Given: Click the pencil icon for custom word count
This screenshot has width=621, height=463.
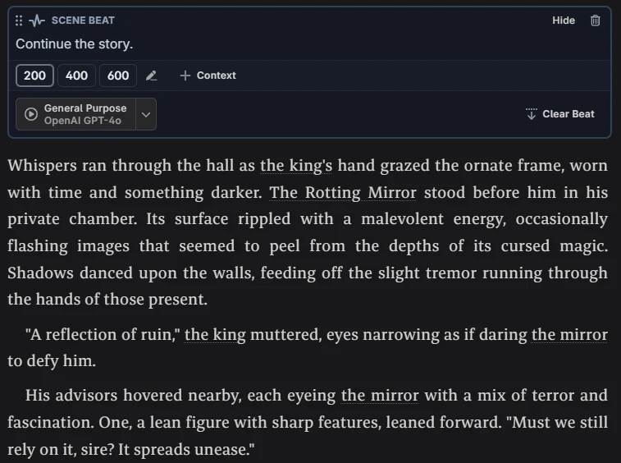Looking at the screenshot, I should point(151,76).
